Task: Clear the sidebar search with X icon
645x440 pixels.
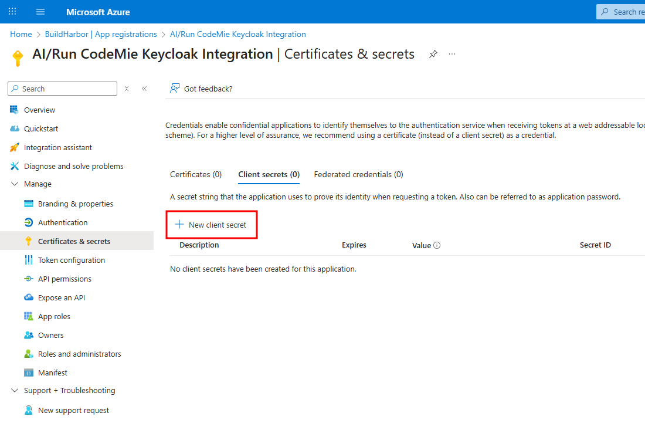Action: (x=127, y=89)
